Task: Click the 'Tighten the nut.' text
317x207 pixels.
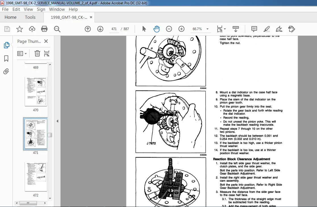Action: click(x=230, y=43)
